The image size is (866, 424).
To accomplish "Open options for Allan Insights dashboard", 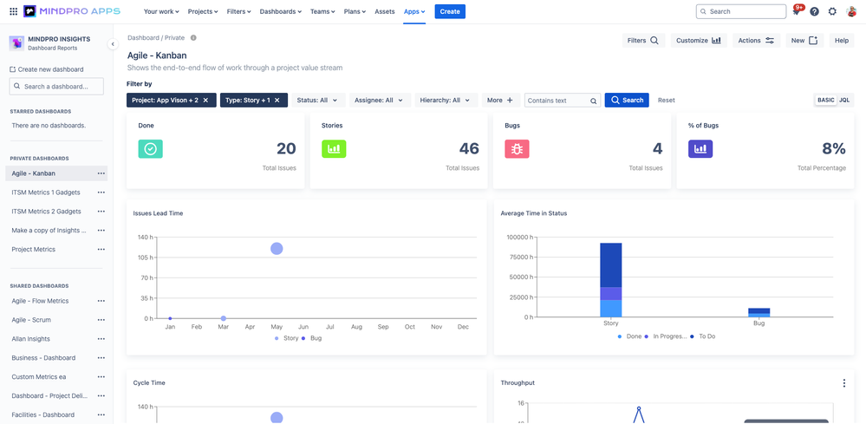I will (x=101, y=339).
